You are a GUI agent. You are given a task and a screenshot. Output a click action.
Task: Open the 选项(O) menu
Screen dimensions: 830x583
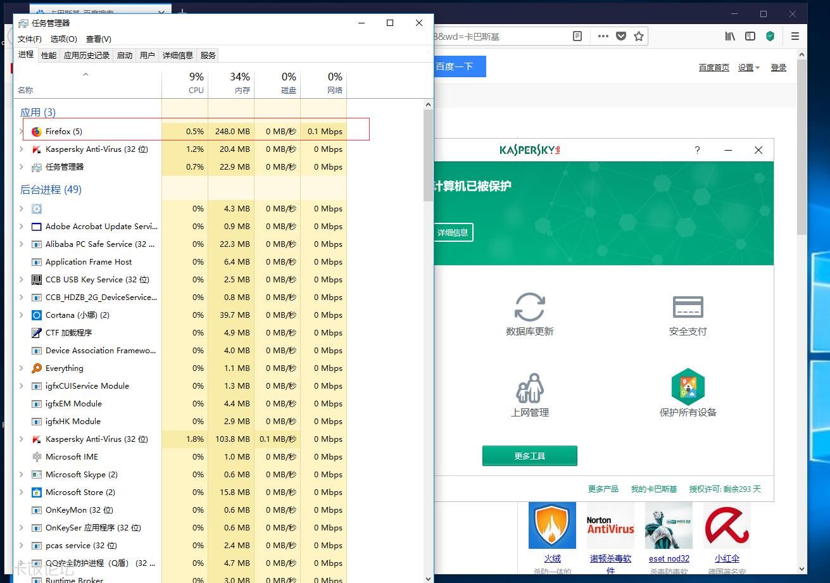63,39
